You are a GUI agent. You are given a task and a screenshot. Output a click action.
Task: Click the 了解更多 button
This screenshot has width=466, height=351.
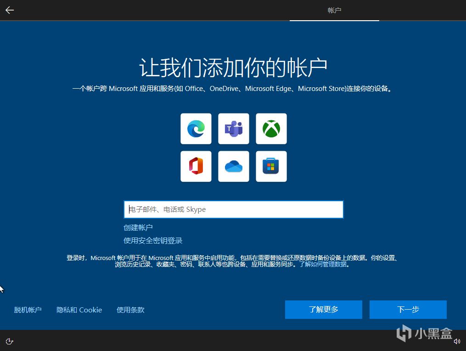(x=324, y=310)
